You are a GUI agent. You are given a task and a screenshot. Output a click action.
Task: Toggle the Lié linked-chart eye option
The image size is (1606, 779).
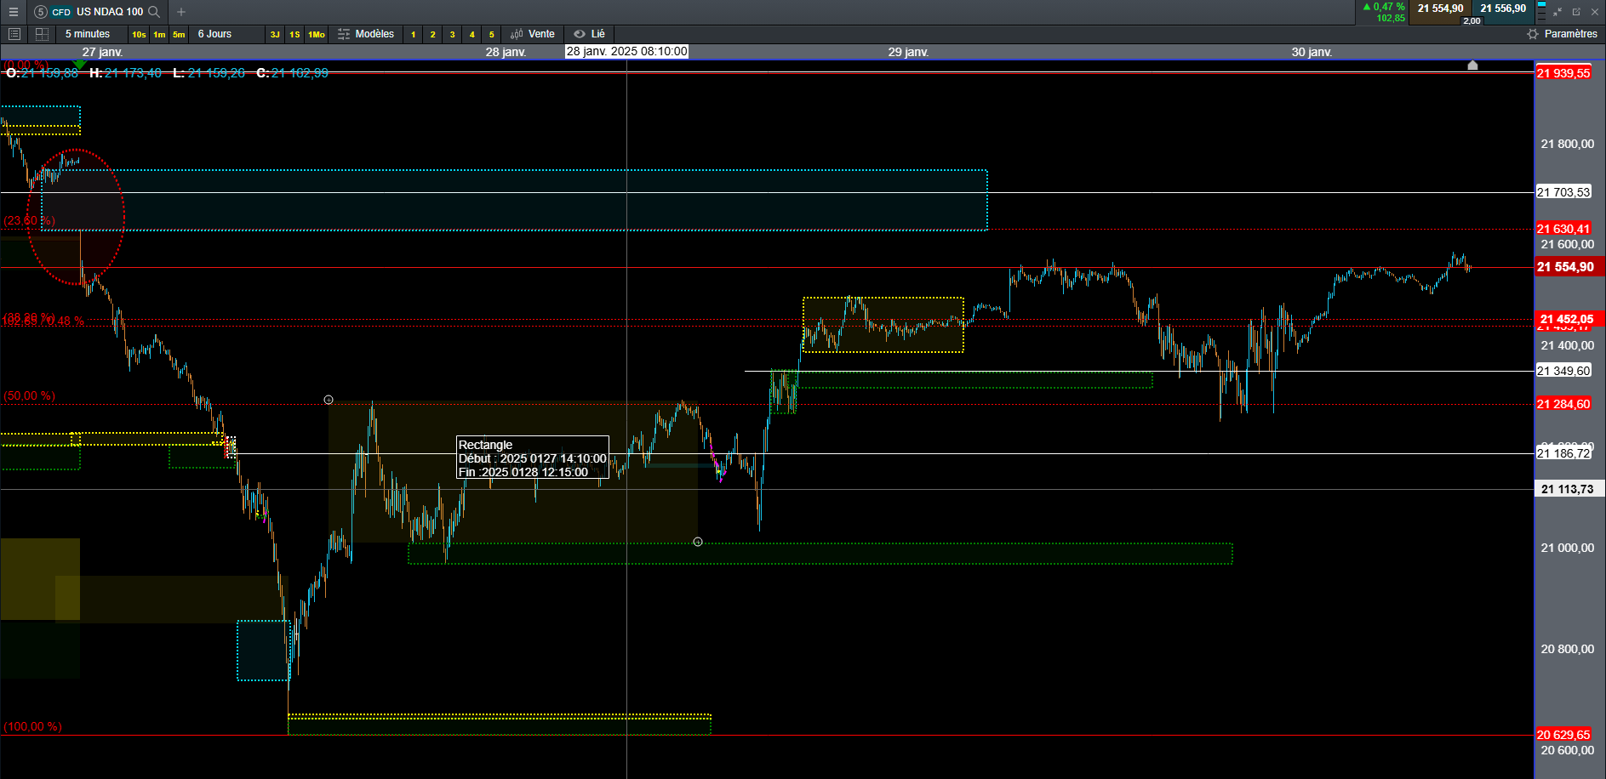tap(589, 34)
